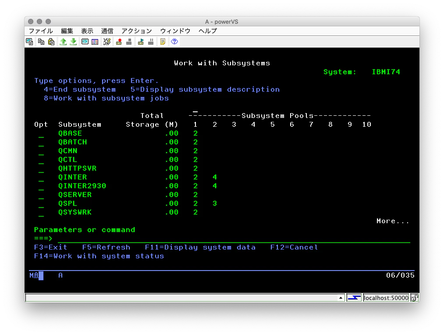Click the grey stop macro icon

(x=129, y=42)
